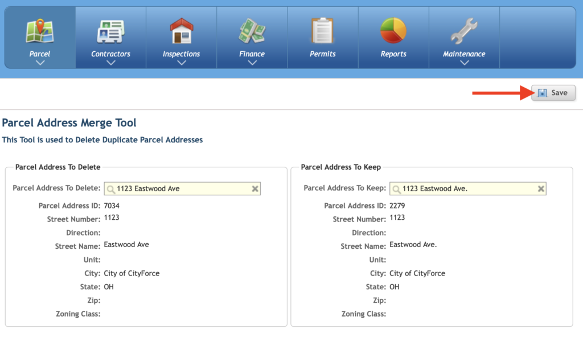This screenshot has width=583, height=341.
Task: Click the Zoning Class label in the keep panel
Action: click(364, 314)
